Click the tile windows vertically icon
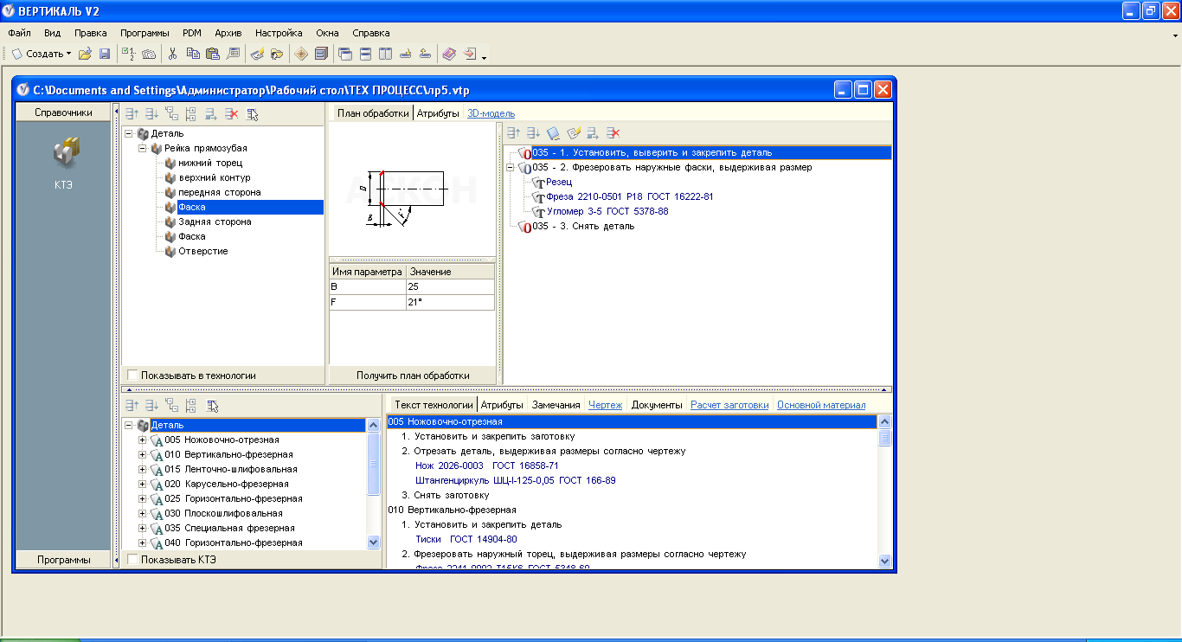Screen dimensions: 1182x642 tap(385, 54)
